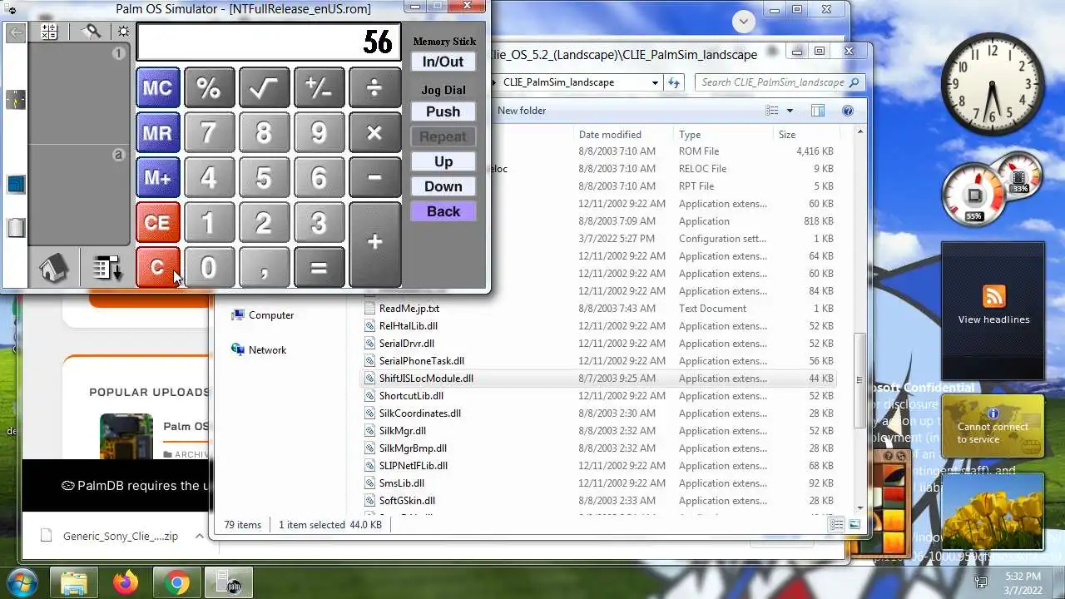The image size is (1065, 599).
Task: Click the Memory Stick In/Out button
Action: pyautogui.click(x=443, y=62)
